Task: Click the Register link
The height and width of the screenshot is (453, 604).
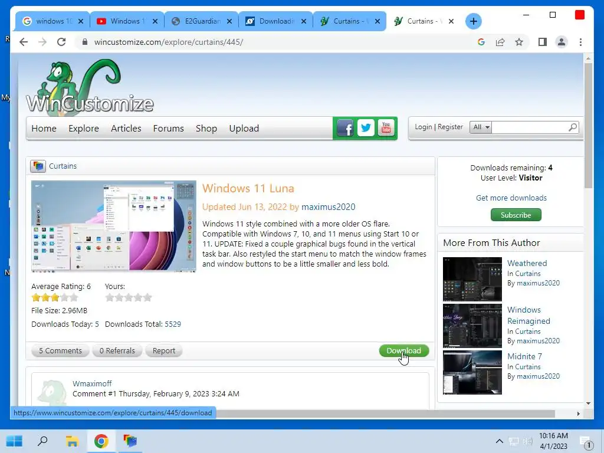Action: click(x=450, y=127)
